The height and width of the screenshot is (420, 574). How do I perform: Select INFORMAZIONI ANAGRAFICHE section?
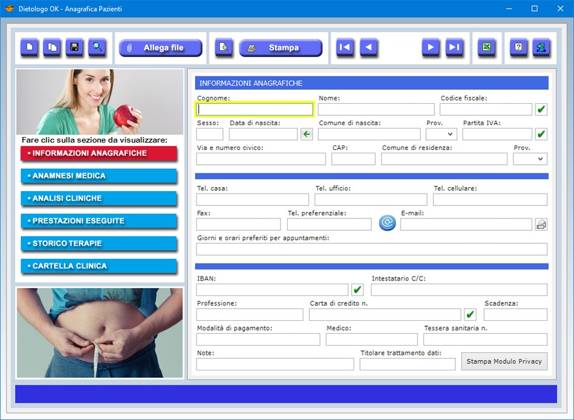99,153
